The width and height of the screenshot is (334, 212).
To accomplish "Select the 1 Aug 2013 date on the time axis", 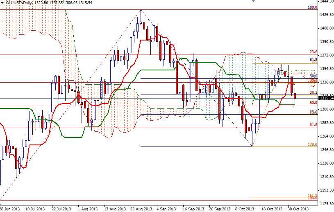I will coord(88,209).
